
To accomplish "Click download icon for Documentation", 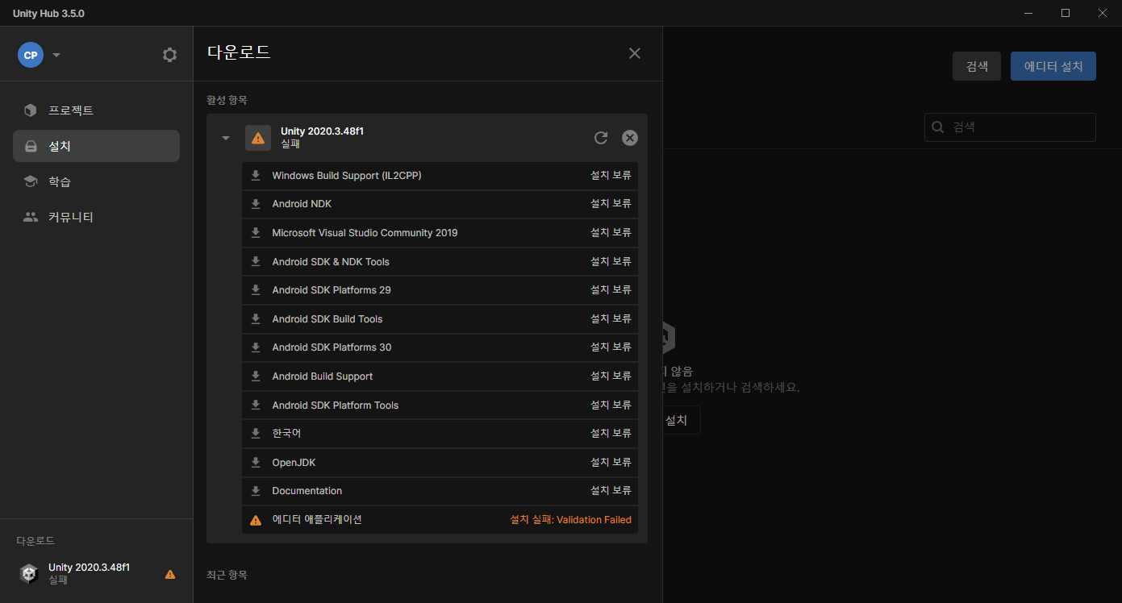I will click(256, 491).
